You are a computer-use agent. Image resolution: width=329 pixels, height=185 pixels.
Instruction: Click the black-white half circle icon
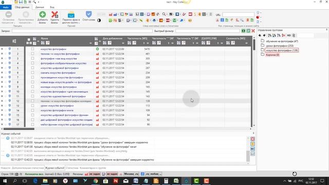coord(99,21)
